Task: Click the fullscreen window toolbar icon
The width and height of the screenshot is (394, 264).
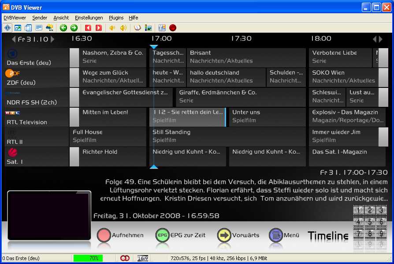Action: [18, 28]
